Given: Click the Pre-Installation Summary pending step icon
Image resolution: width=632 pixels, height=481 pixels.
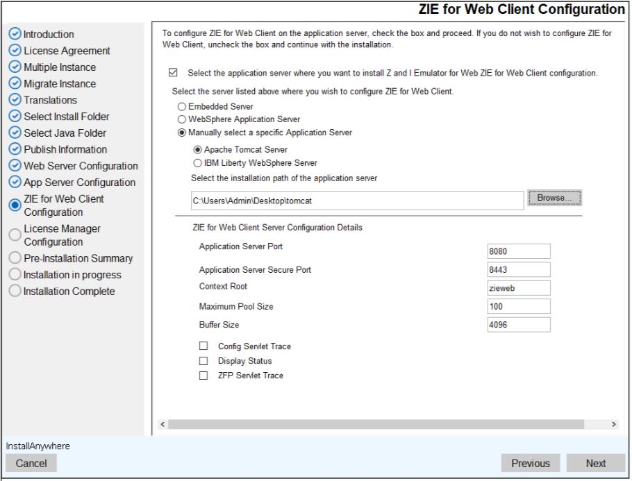Looking at the screenshot, I should click(15, 258).
